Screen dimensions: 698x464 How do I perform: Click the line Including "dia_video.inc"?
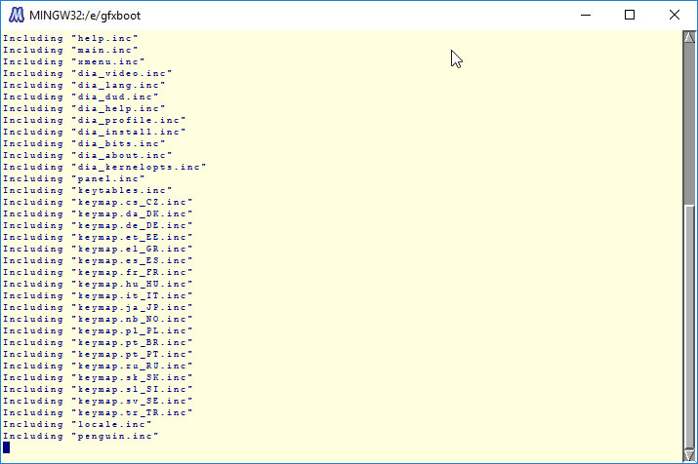[87, 73]
